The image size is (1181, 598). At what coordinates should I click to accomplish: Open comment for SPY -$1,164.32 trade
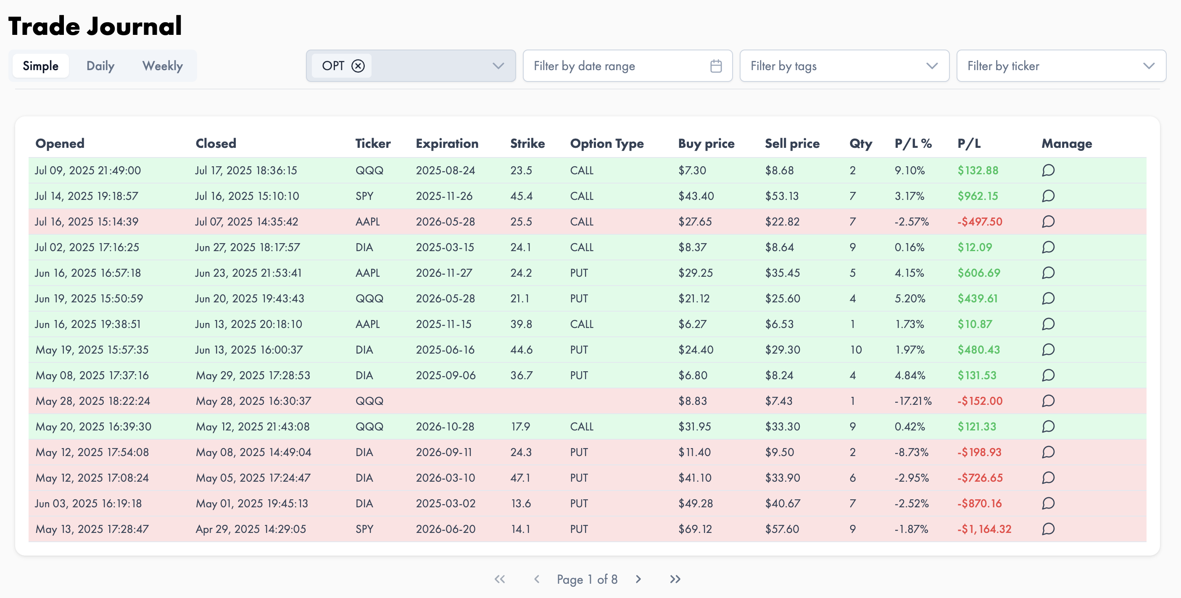tap(1048, 529)
